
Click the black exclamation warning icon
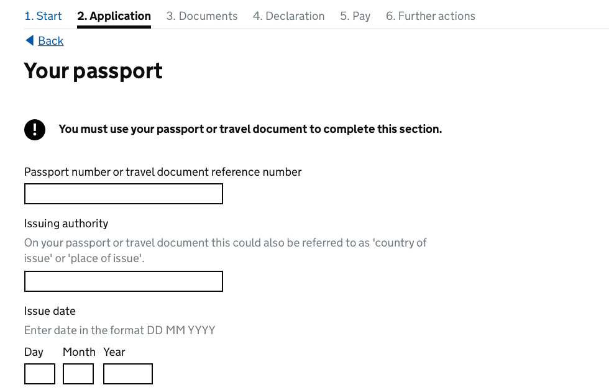click(35, 130)
